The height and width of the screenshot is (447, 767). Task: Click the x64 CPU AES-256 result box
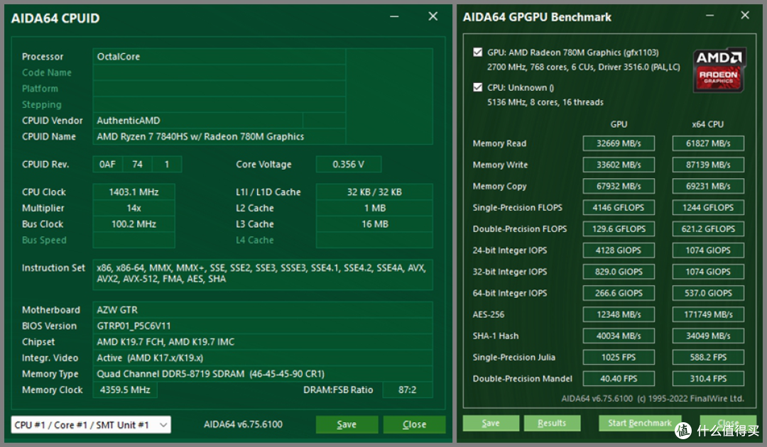[x=708, y=314]
